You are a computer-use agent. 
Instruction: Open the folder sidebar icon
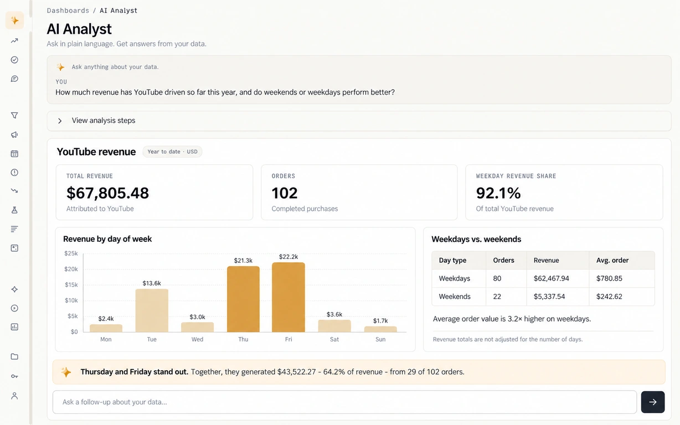pos(14,357)
